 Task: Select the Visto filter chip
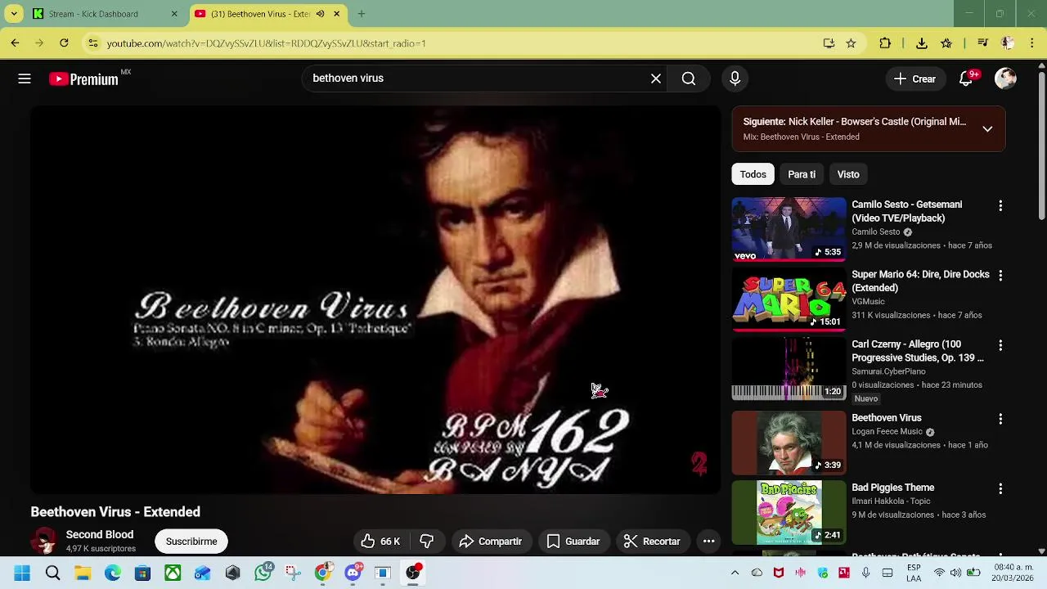click(848, 174)
